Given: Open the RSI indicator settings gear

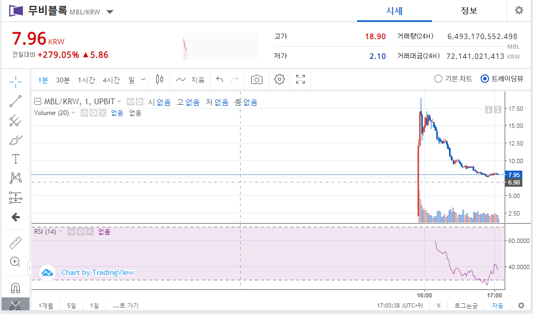Looking at the screenshot, I should (x=81, y=232).
